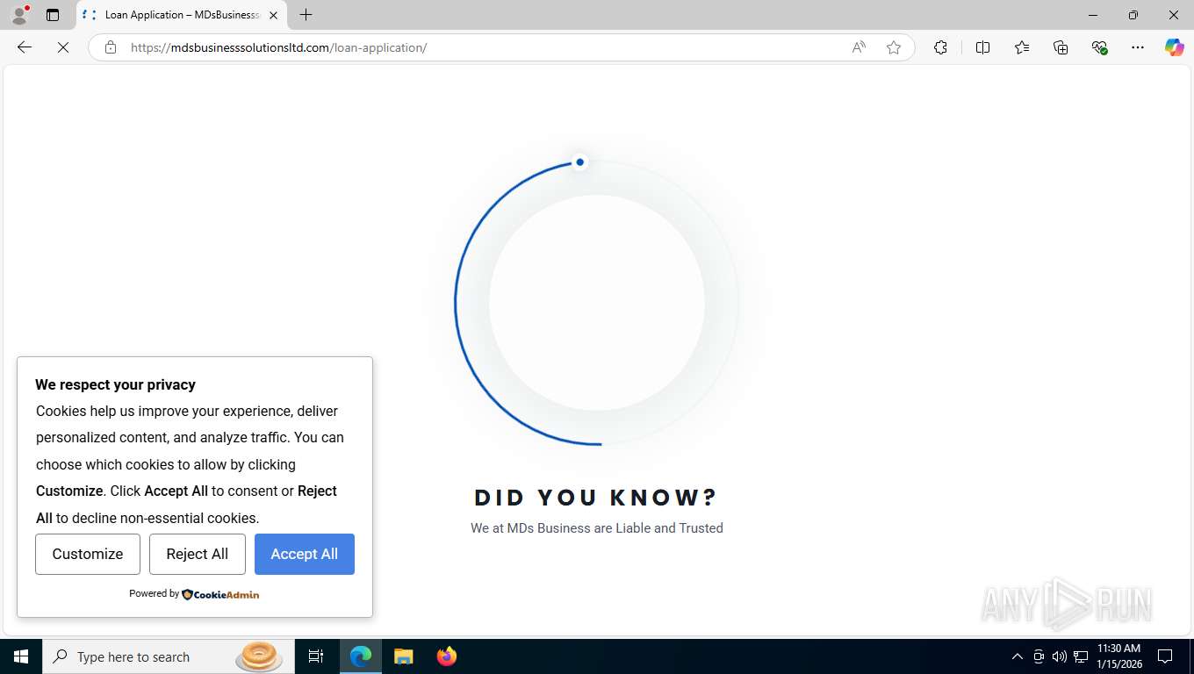The width and height of the screenshot is (1194, 674).
Task: Click text 'We at MDs Business are Liable and Trusted'
Action: click(597, 528)
